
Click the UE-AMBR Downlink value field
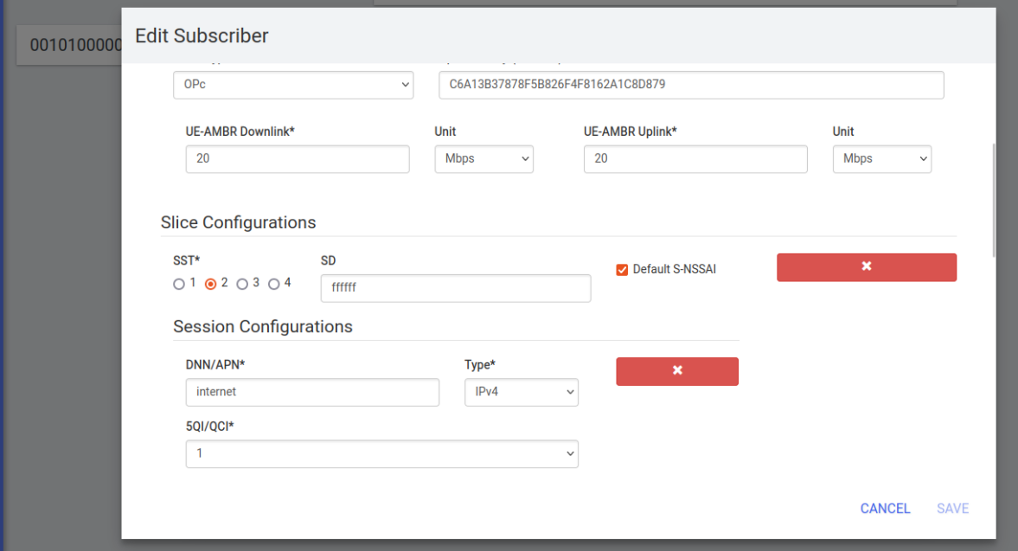pyautogui.click(x=297, y=159)
